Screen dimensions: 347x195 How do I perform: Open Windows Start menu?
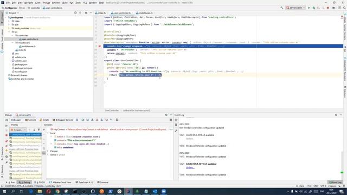(4, 191)
